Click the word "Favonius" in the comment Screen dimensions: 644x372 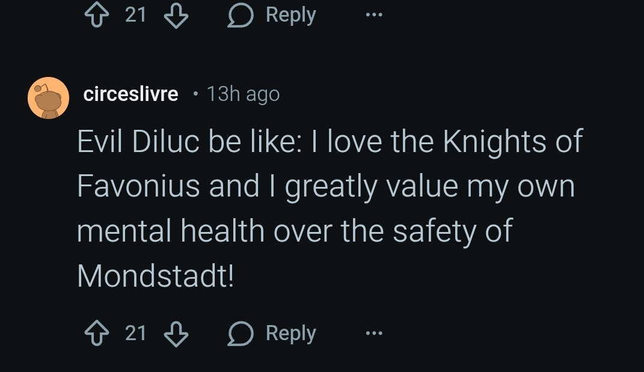(x=138, y=186)
